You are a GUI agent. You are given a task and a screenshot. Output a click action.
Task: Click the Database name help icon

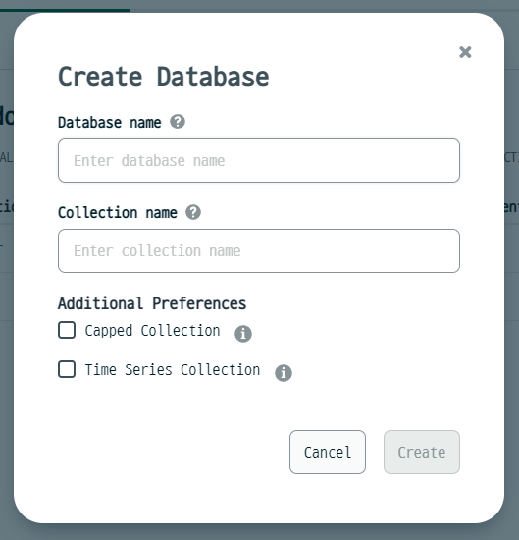[178, 122]
